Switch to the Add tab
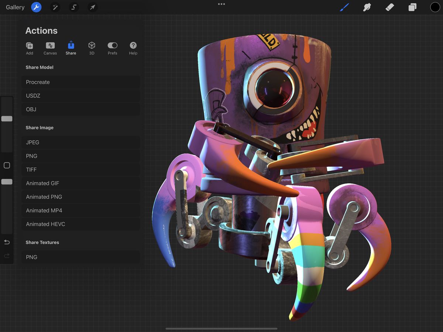Viewport: 443px width, 332px height. click(30, 48)
